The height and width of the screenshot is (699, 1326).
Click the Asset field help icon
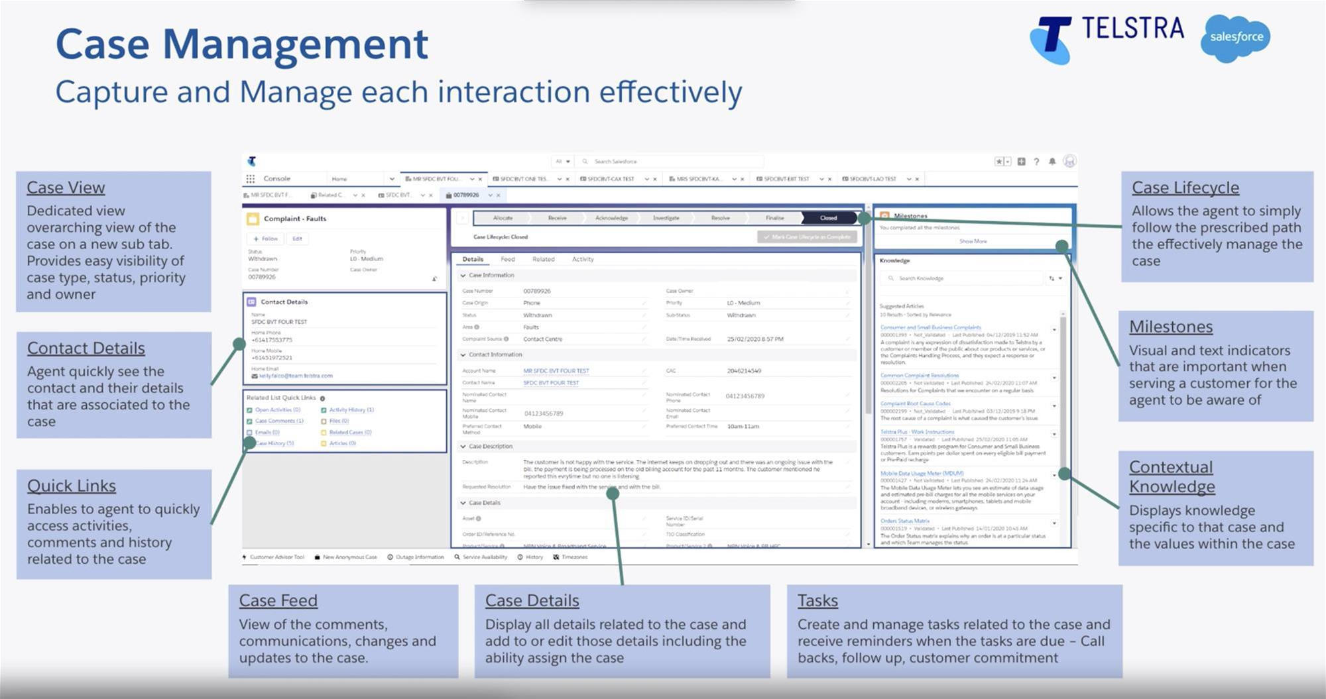pyautogui.click(x=479, y=519)
